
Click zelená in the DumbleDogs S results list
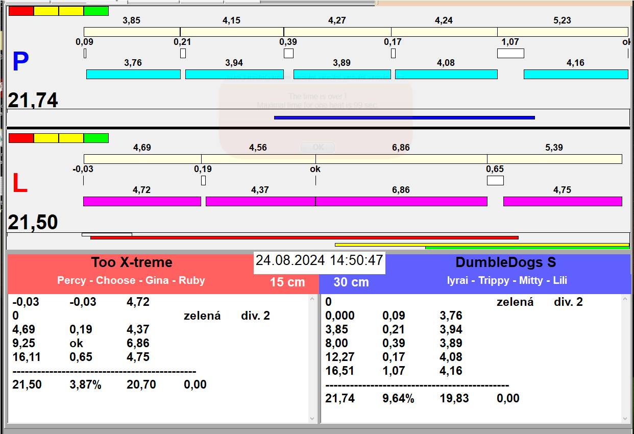515,302
